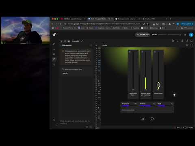This screenshot has width=195, height=146.
Task: Collapse the Code assistant panel header
Action: tap(66, 45)
